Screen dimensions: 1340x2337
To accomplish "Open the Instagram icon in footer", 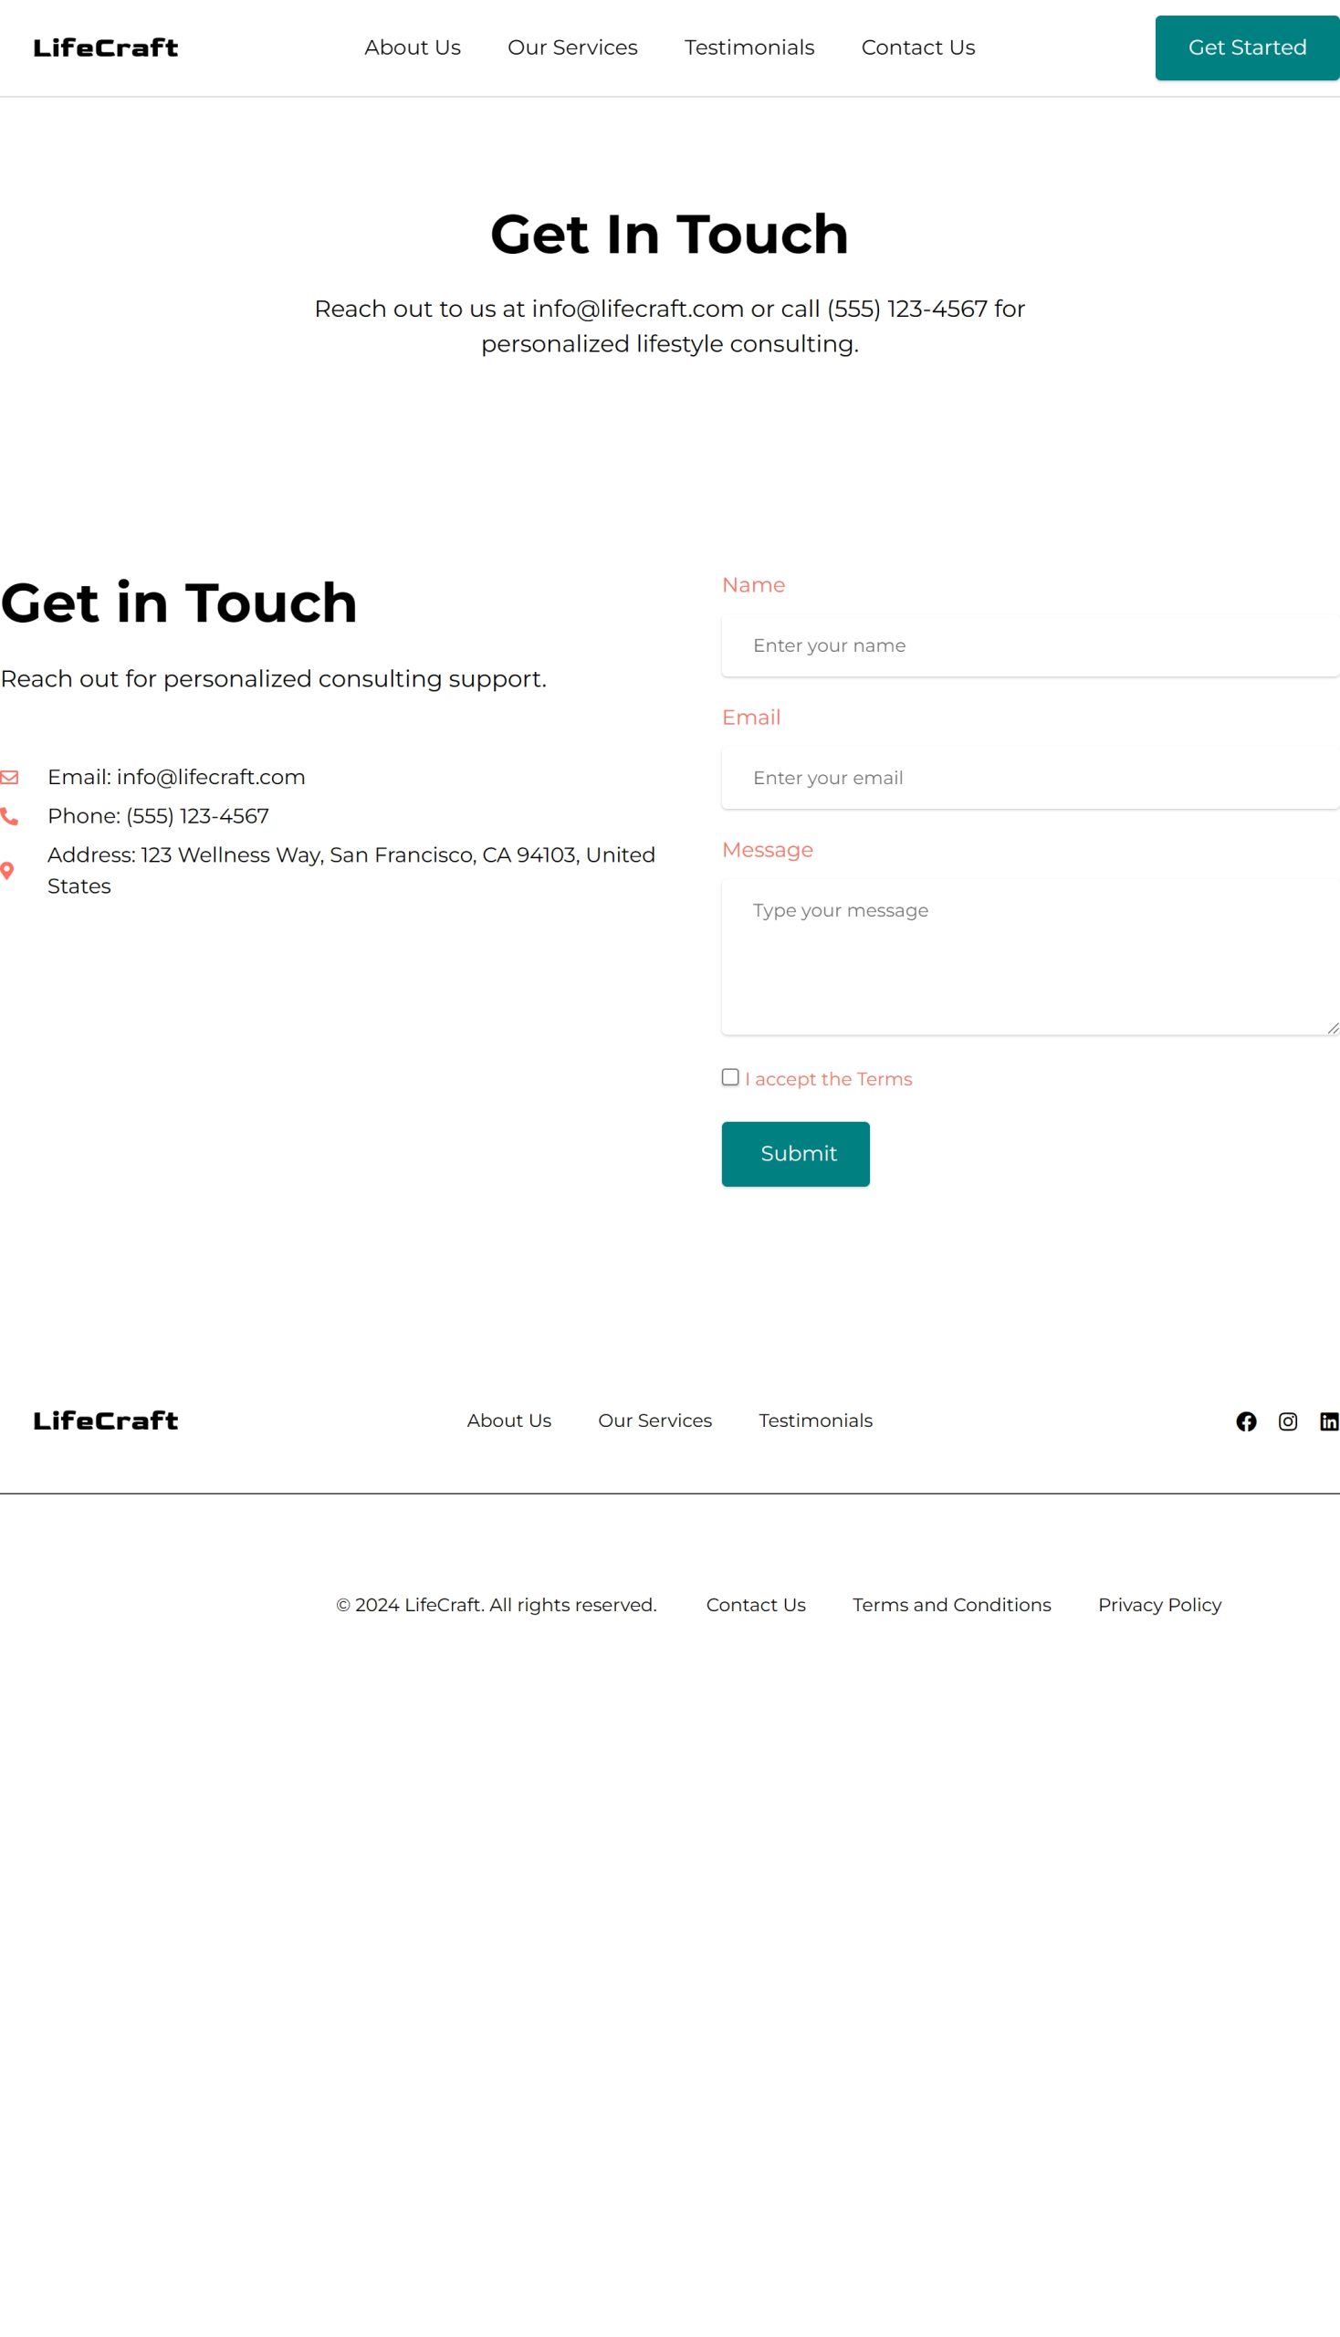I will pos(1288,1422).
